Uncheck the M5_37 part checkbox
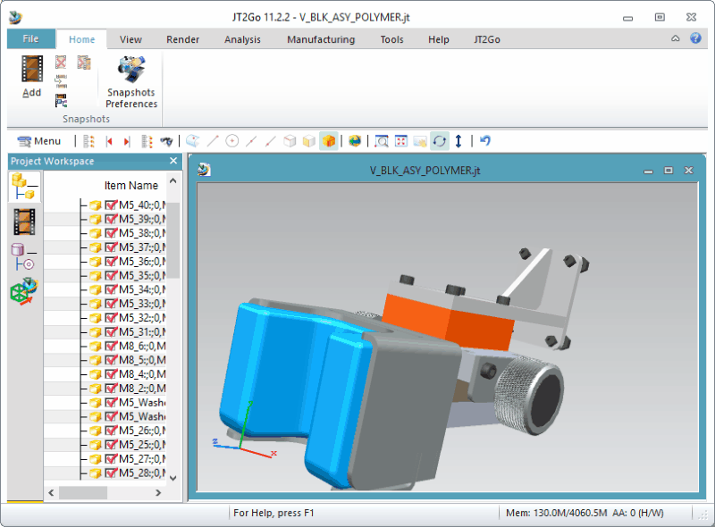This screenshot has width=715, height=527. [111, 247]
